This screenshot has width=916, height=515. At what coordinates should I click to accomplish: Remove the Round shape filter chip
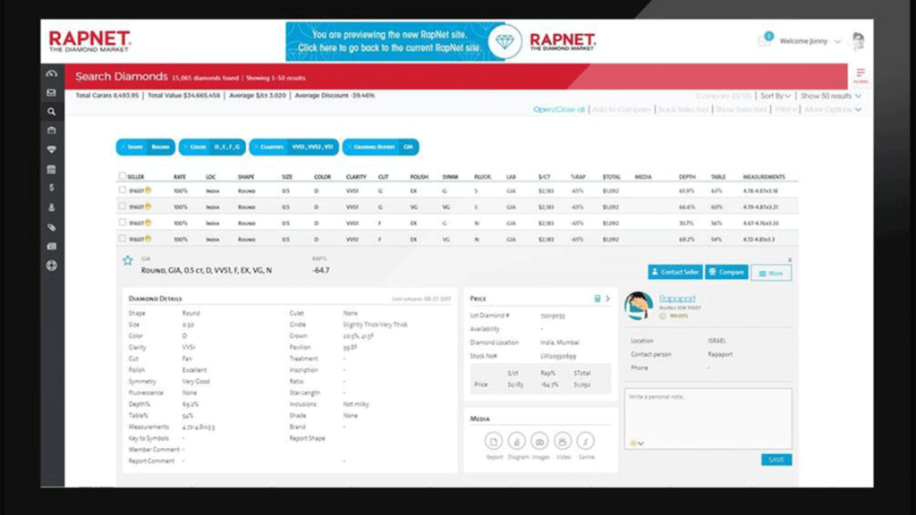tap(123, 147)
